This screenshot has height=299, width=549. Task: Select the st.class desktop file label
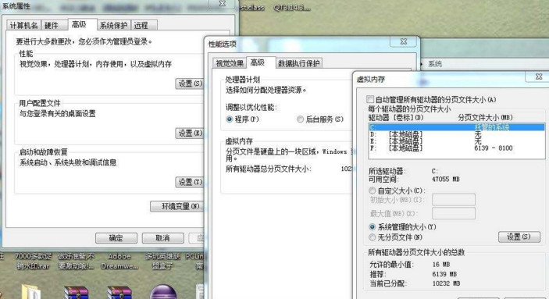point(252,7)
